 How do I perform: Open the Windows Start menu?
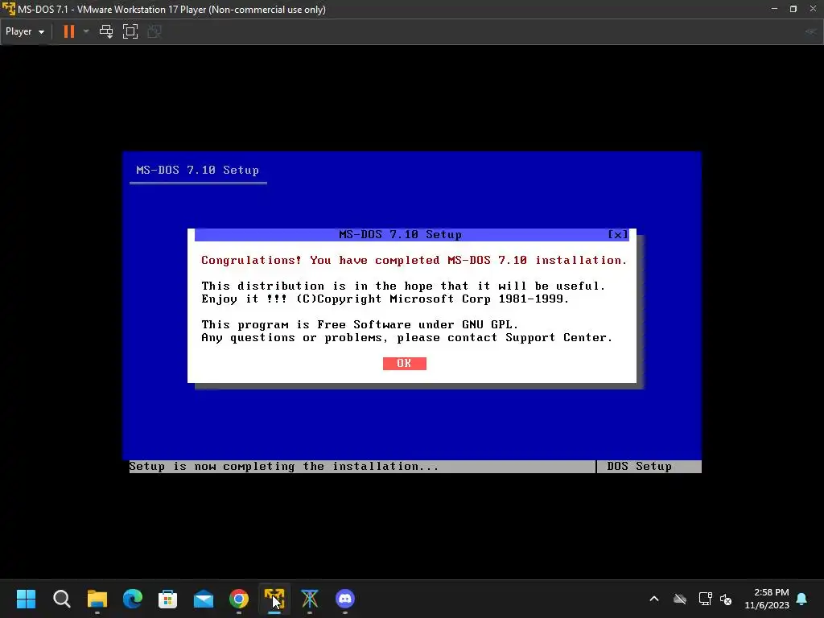(x=26, y=599)
